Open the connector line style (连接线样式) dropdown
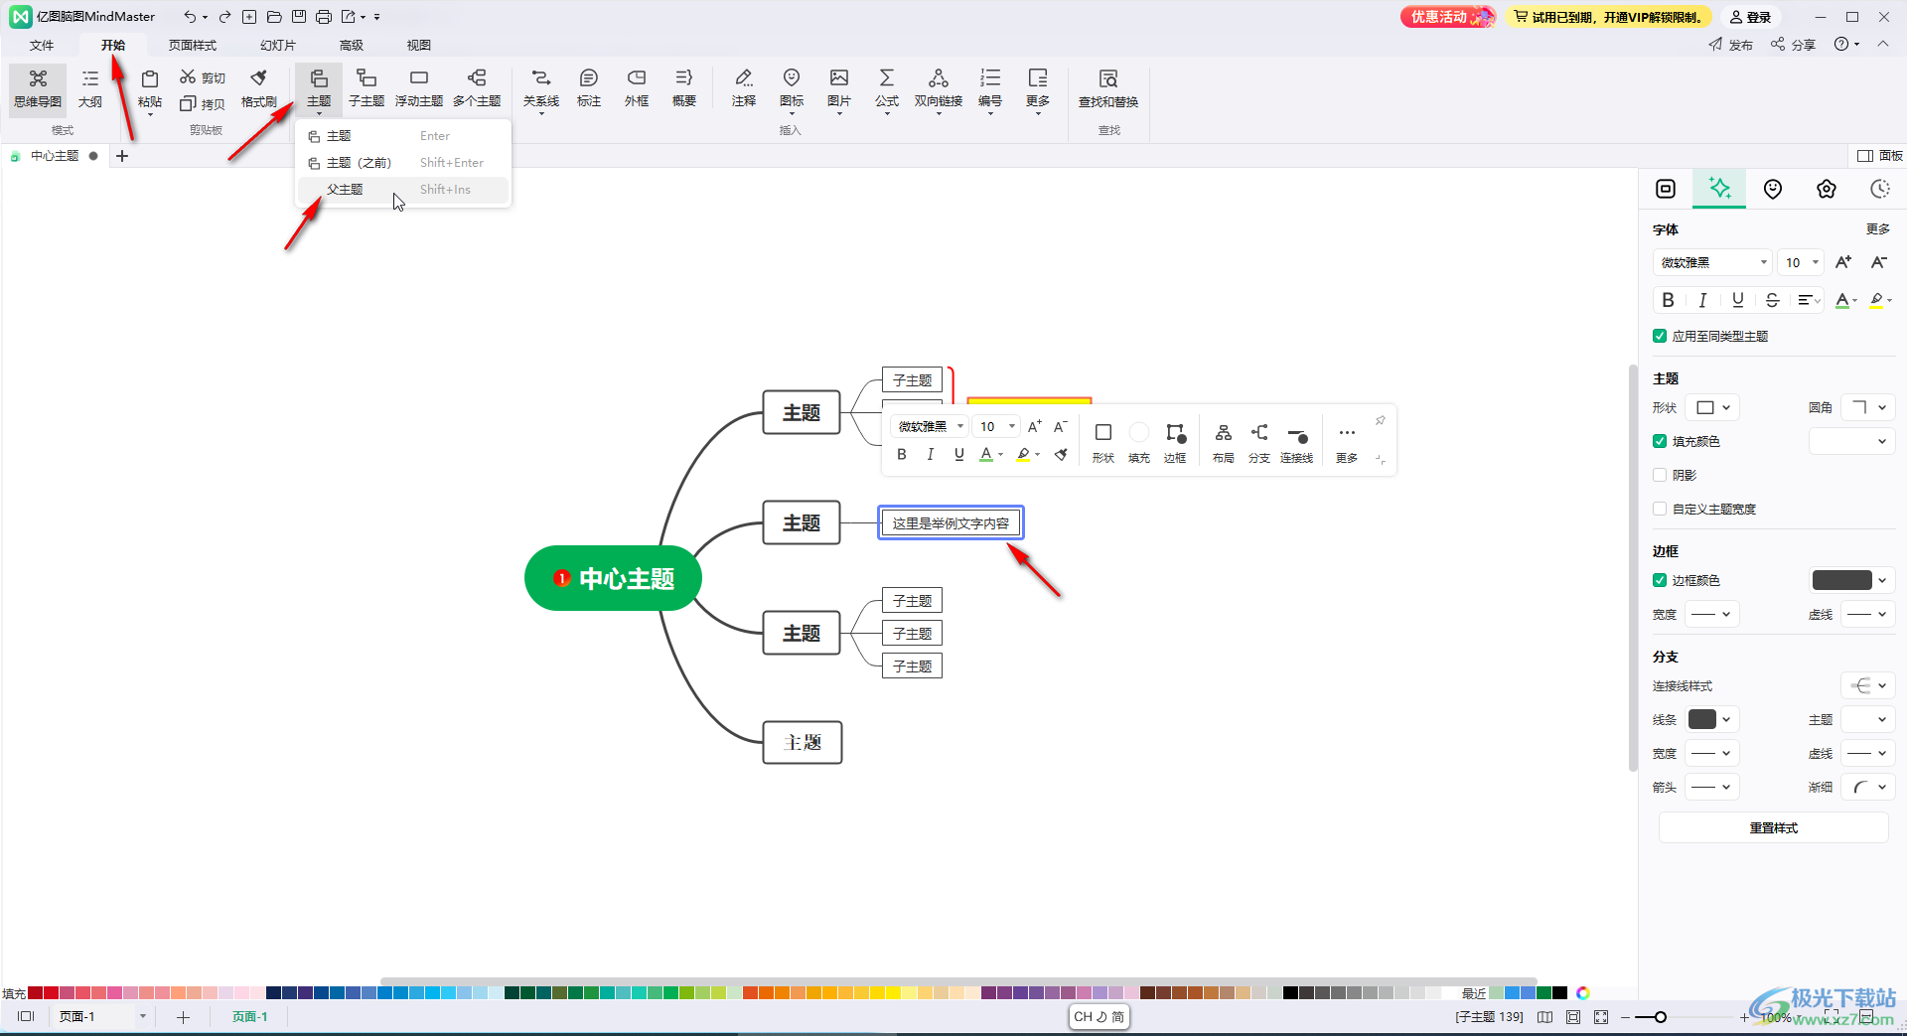The width and height of the screenshot is (1907, 1036). pos(1868,685)
